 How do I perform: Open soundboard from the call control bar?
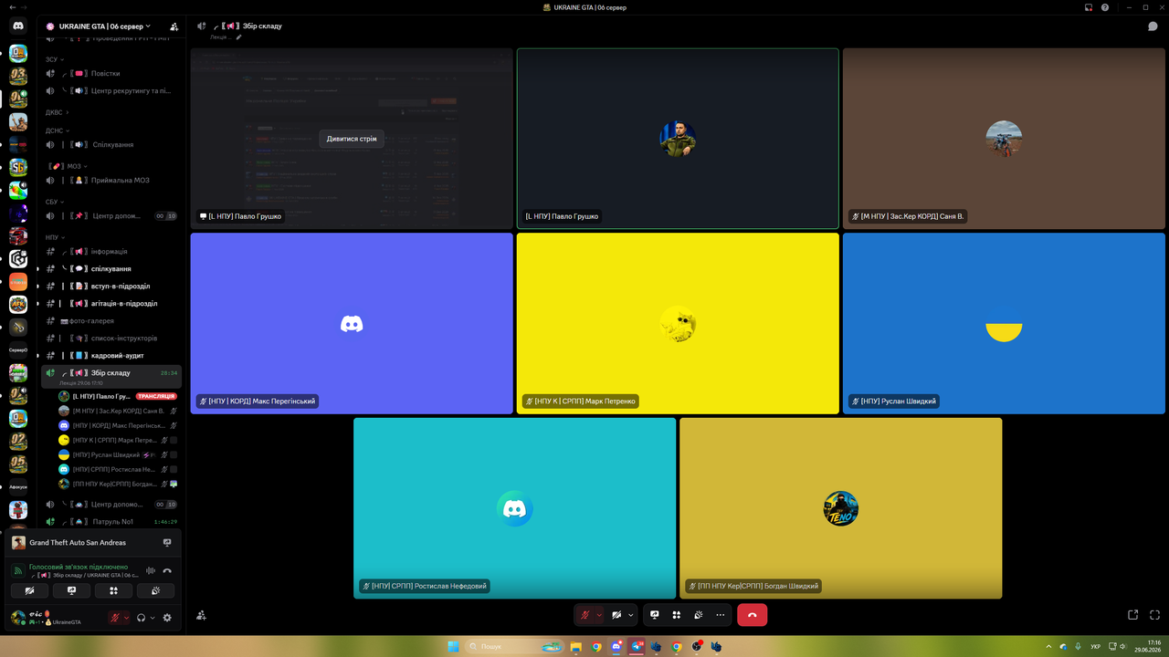pos(699,615)
